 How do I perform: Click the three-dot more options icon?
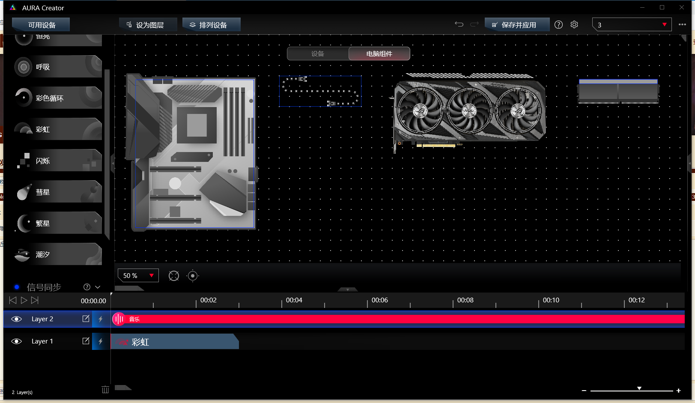pyautogui.click(x=682, y=24)
